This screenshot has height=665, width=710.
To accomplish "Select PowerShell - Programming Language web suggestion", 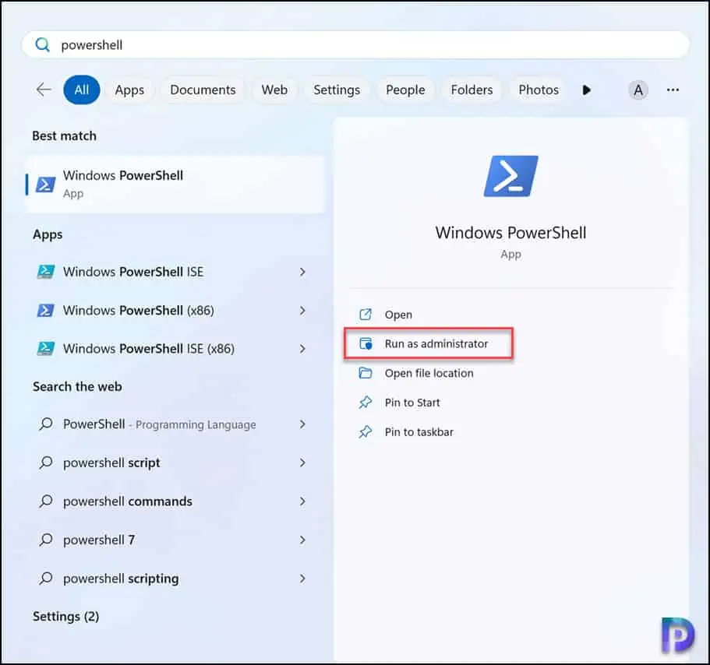I will tap(160, 424).
